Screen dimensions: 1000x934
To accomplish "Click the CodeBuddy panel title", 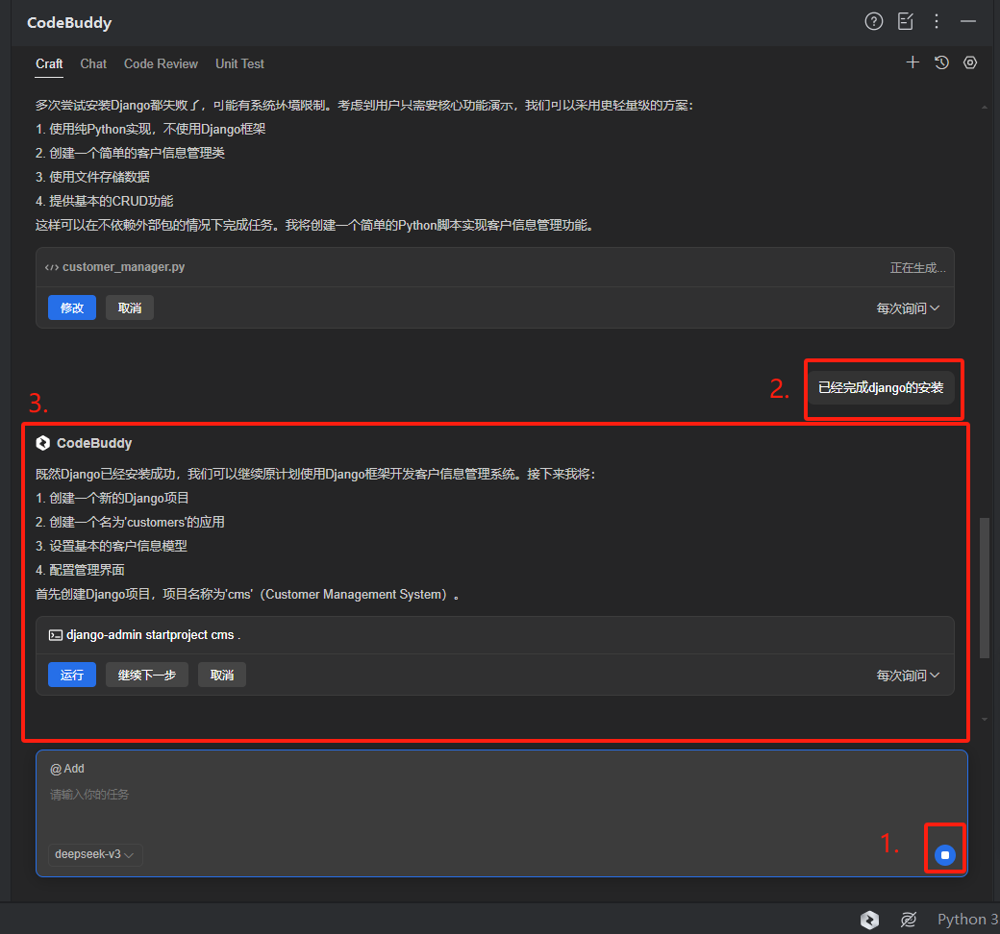I will coord(69,23).
